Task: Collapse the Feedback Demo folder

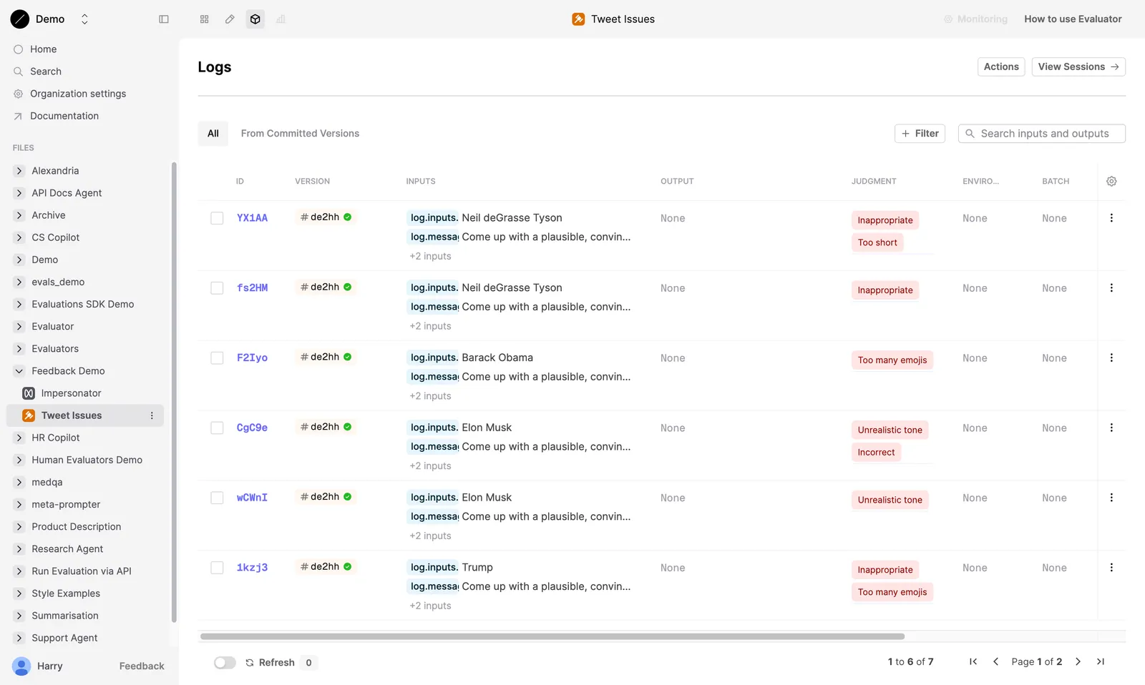Action: pos(19,371)
